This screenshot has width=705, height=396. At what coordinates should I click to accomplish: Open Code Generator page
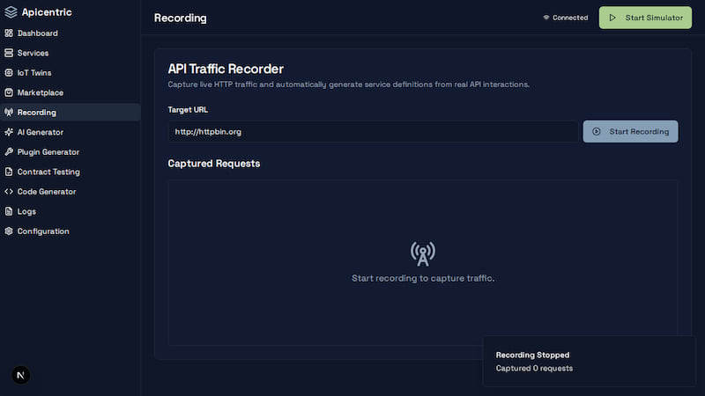(x=70, y=191)
